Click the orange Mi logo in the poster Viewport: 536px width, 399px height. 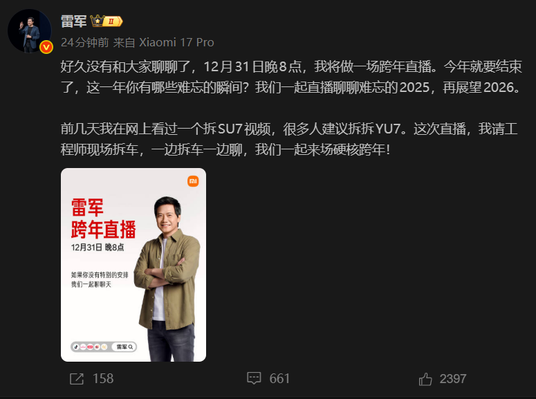[x=193, y=181]
